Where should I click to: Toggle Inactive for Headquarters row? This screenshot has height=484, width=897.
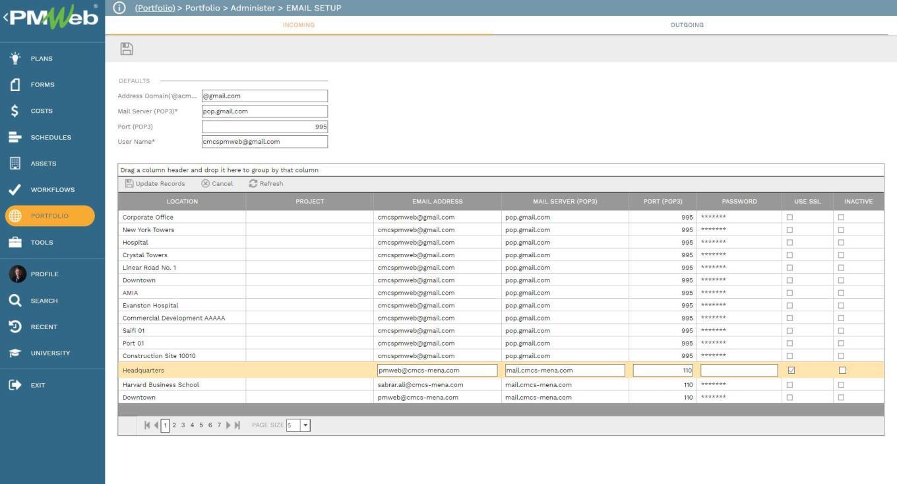point(842,371)
